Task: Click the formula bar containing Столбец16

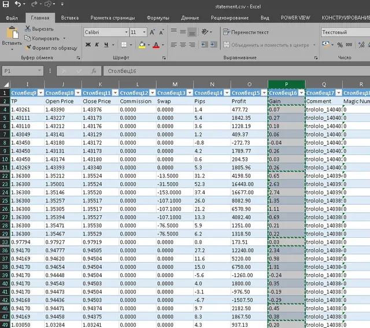Action: (x=236, y=71)
